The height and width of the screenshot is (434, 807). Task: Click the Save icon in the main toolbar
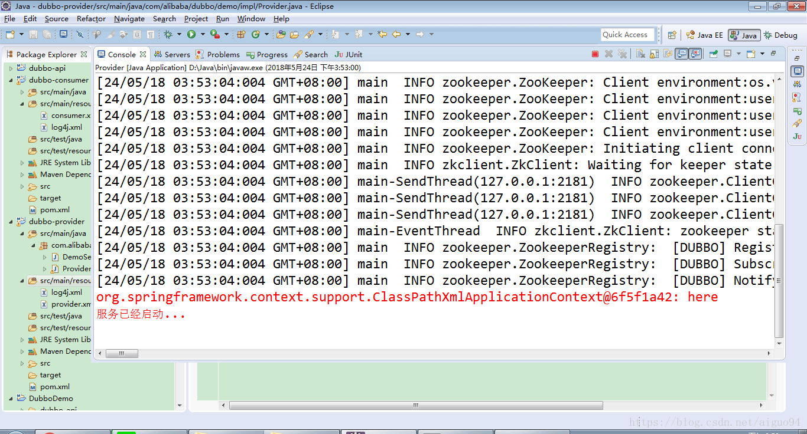click(x=33, y=35)
